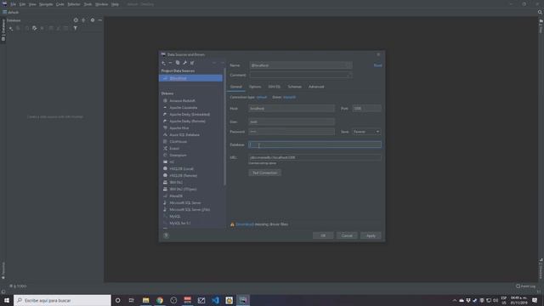Viewport: 544px width, 306px height.
Task: Click the Apply button
Action: 371,235
